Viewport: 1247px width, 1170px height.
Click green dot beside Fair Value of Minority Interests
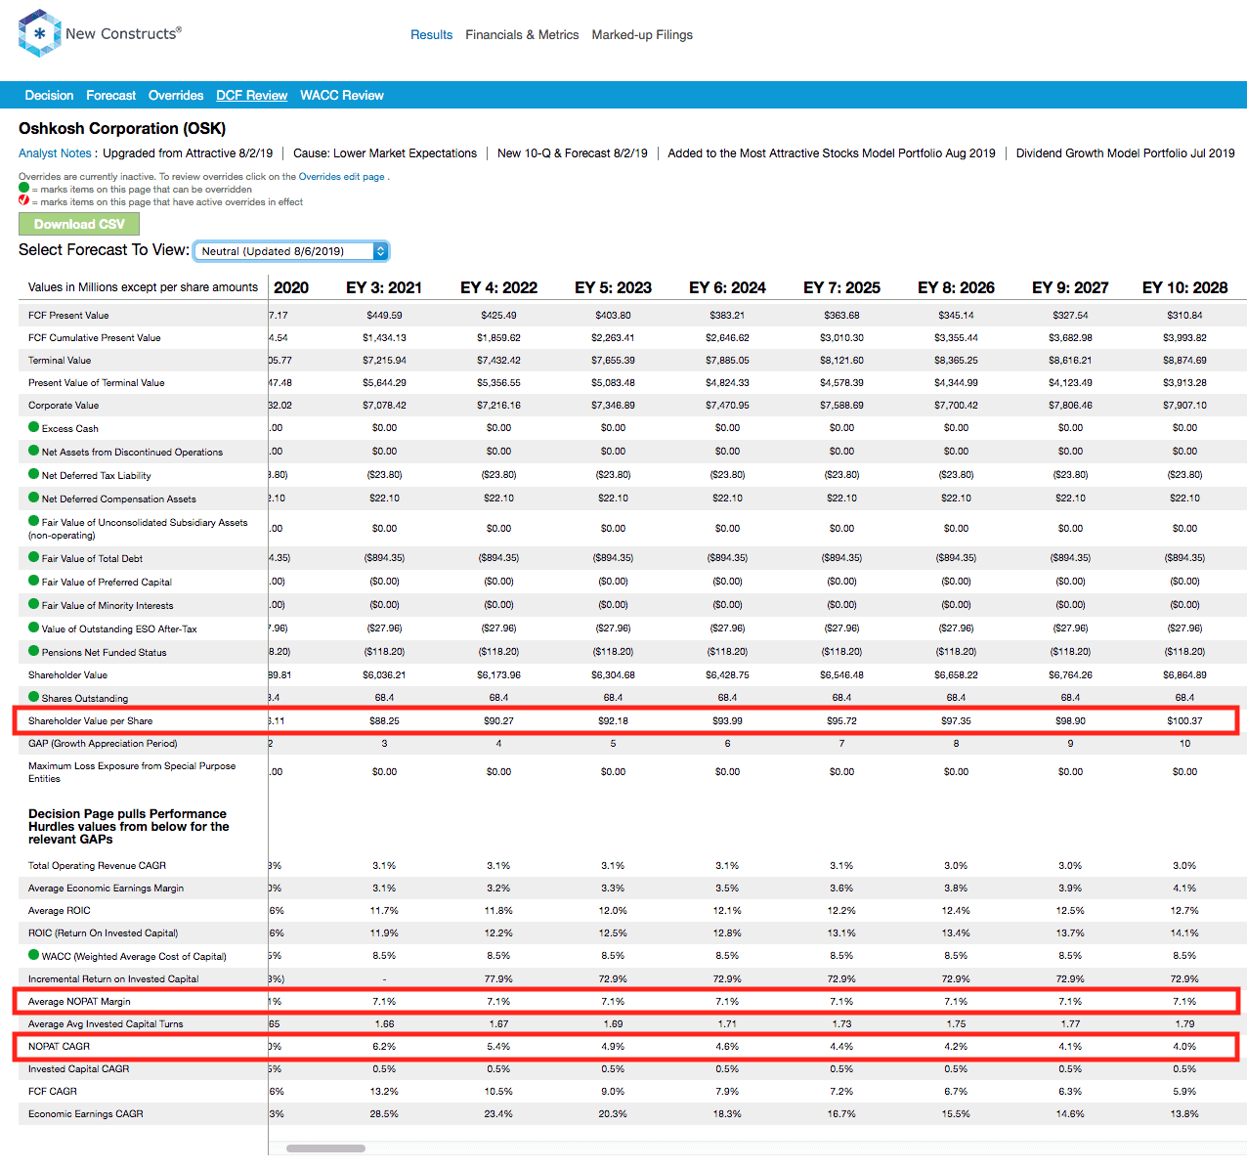click(x=34, y=604)
